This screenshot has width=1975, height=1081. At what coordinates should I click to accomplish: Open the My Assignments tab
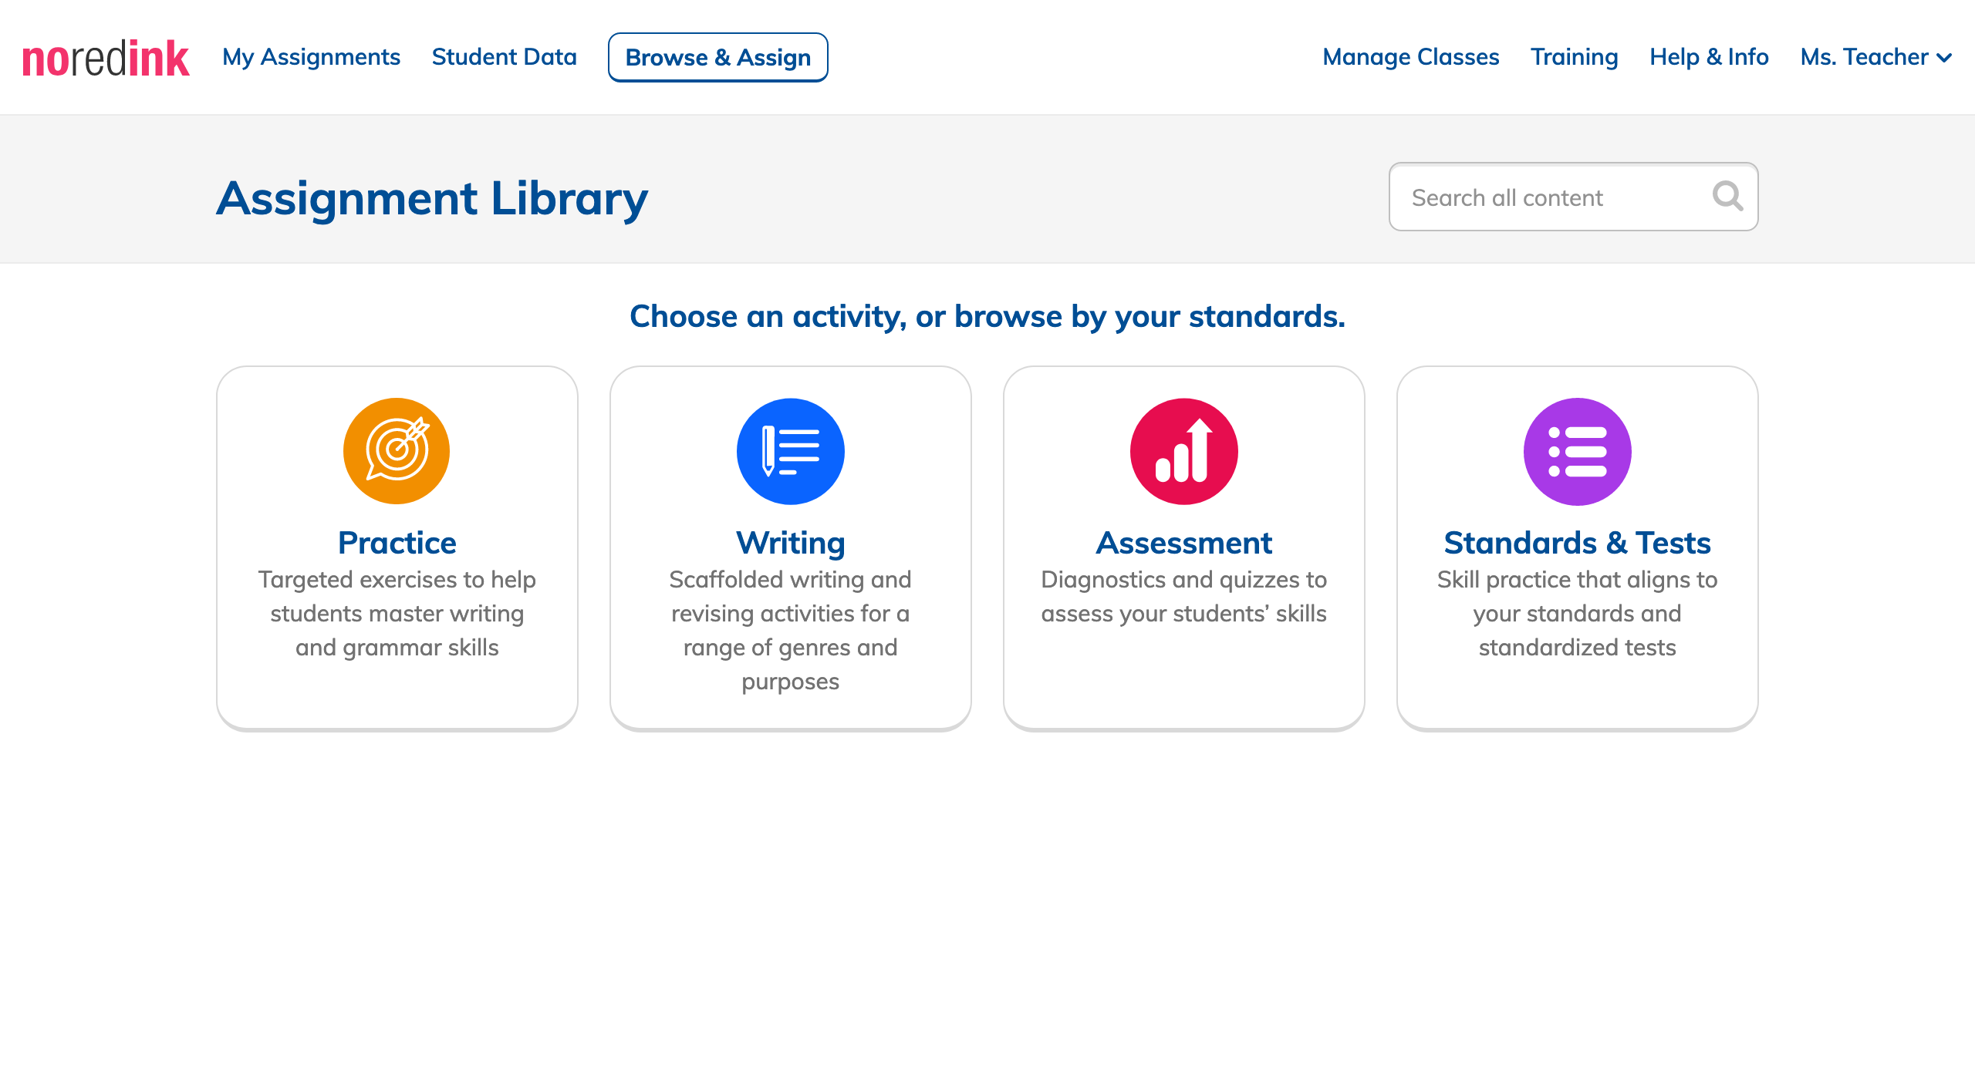311,57
